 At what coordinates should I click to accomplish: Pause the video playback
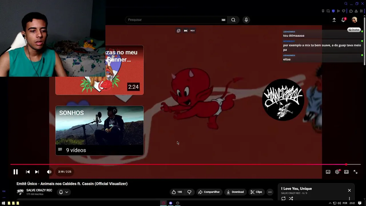pyautogui.click(x=15, y=172)
